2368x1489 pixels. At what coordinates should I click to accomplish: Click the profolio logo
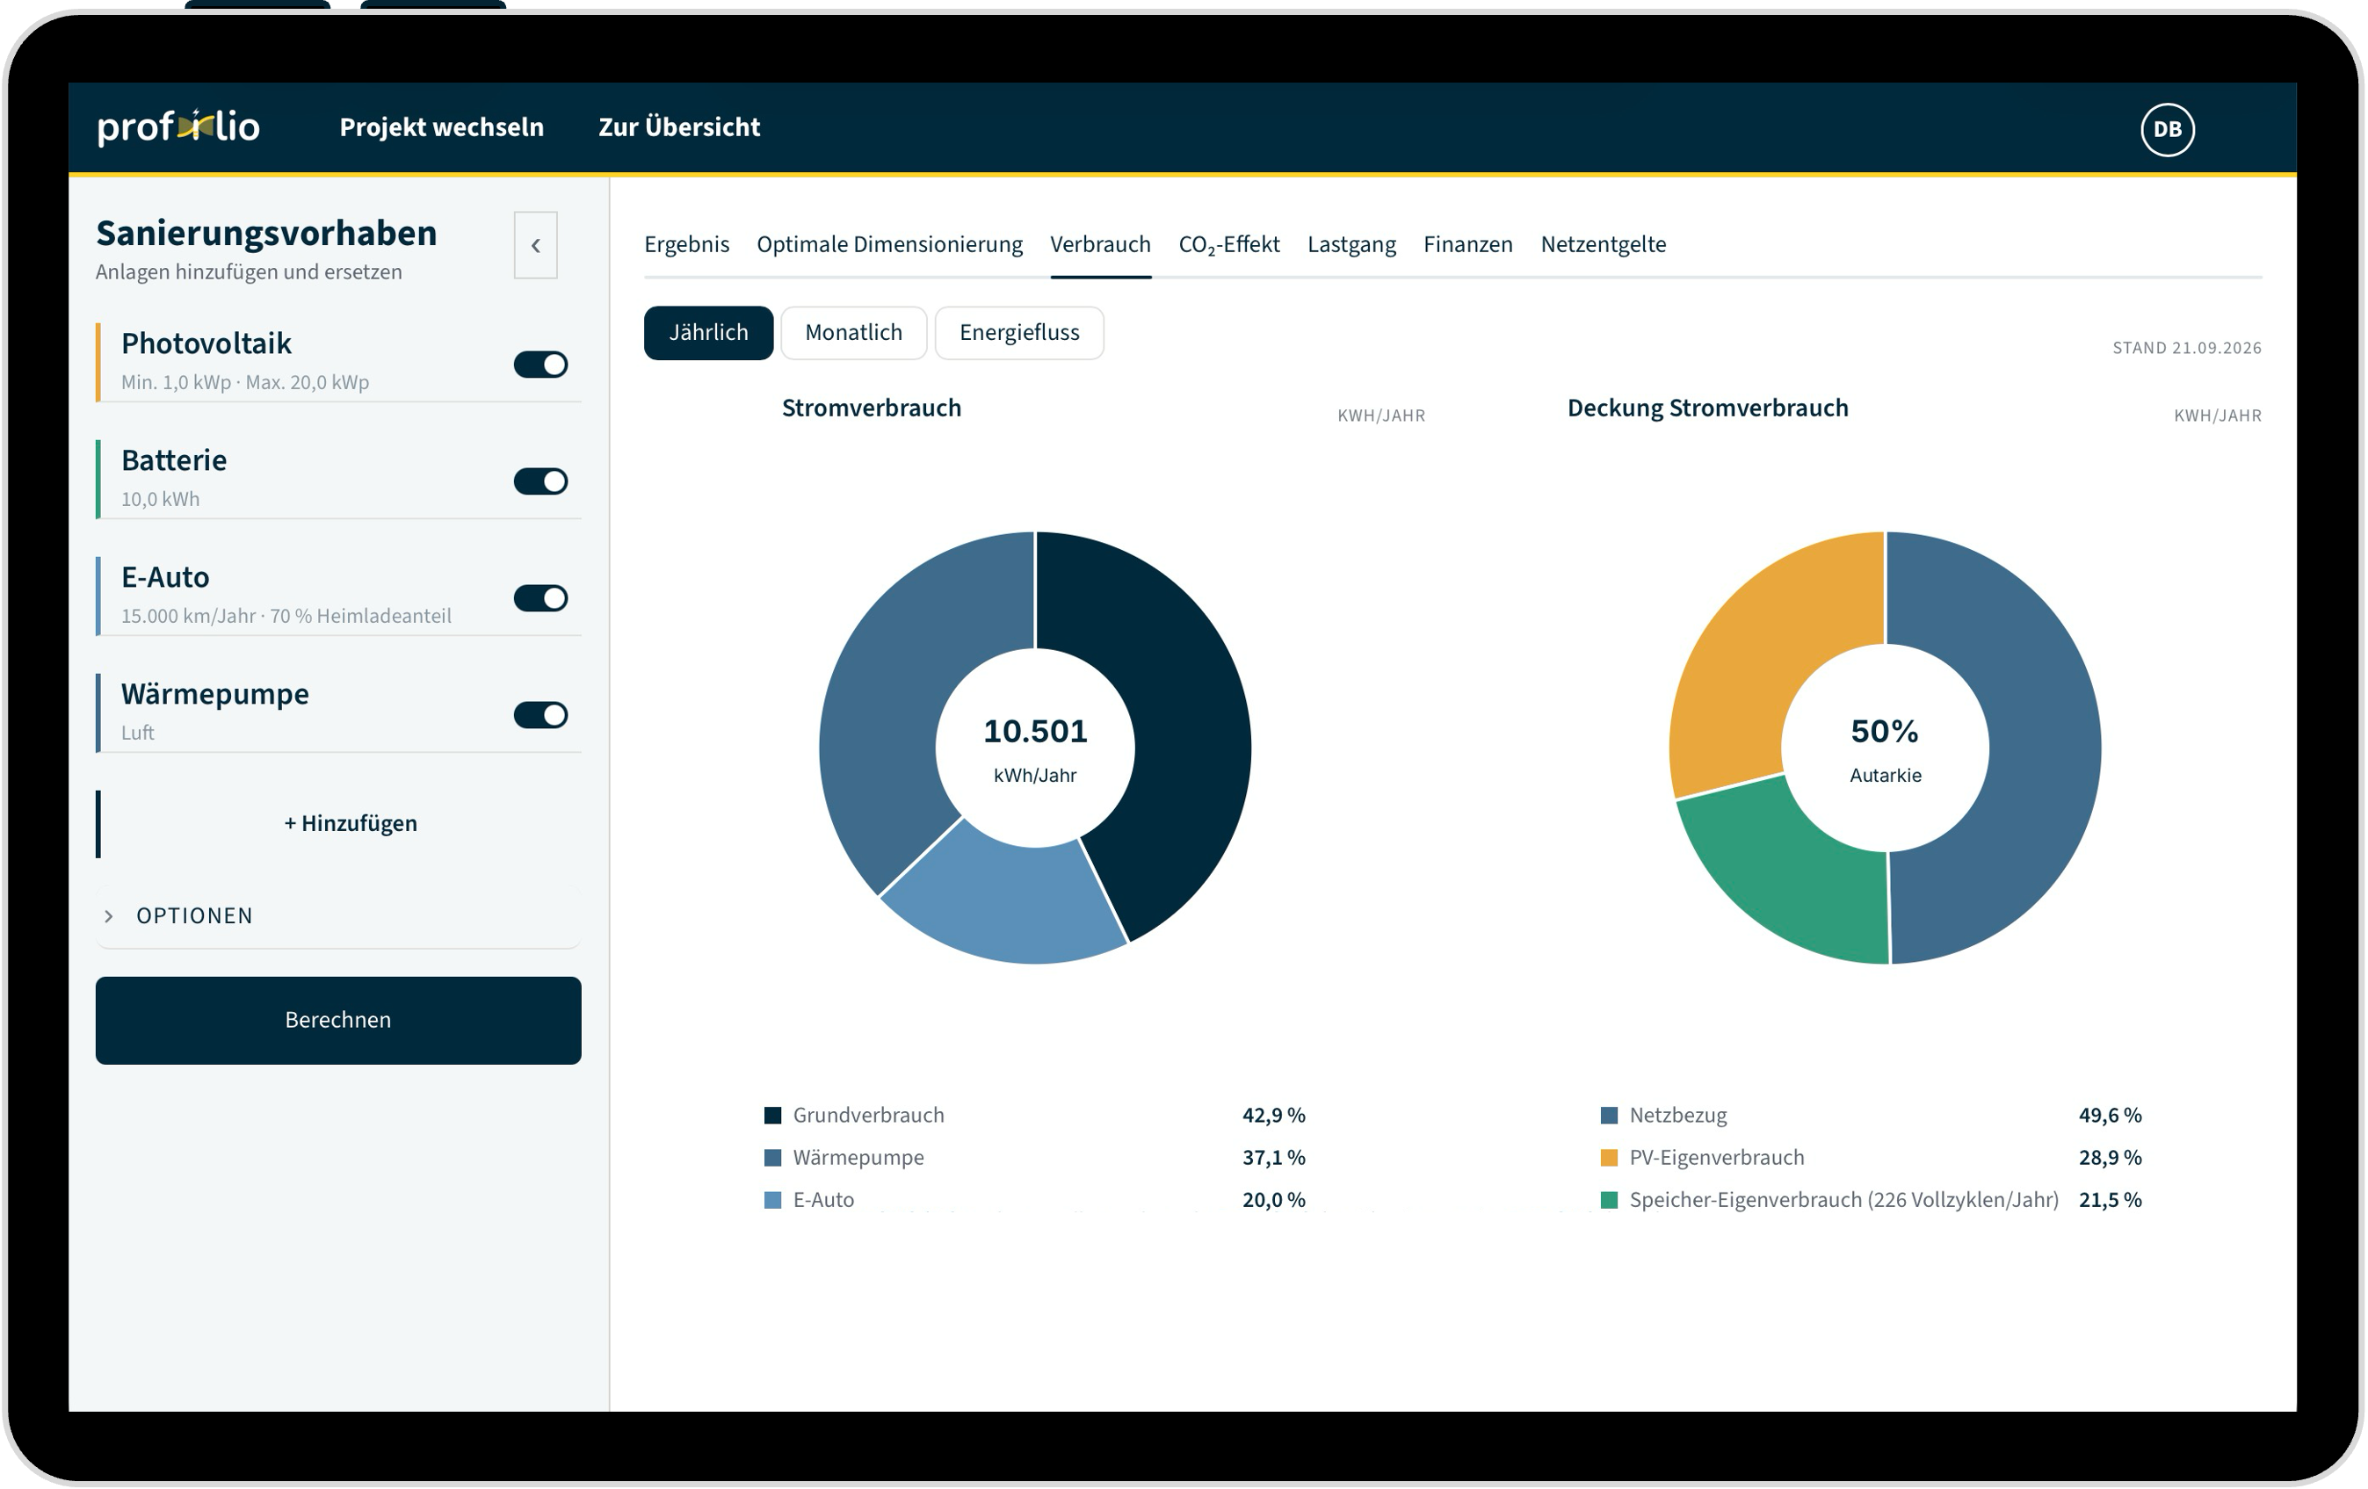click(x=178, y=126)
